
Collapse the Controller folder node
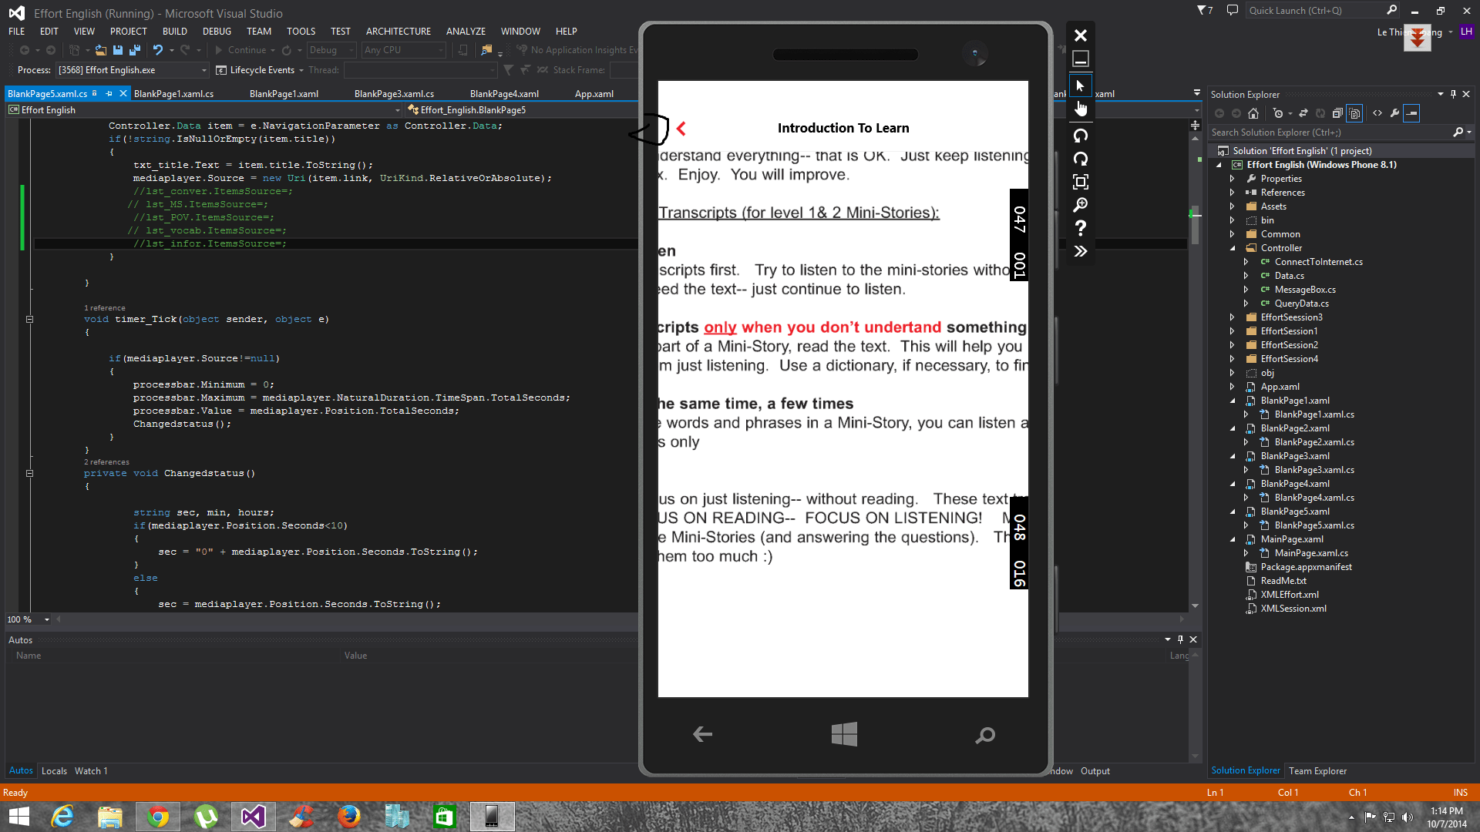[1232, 248]
